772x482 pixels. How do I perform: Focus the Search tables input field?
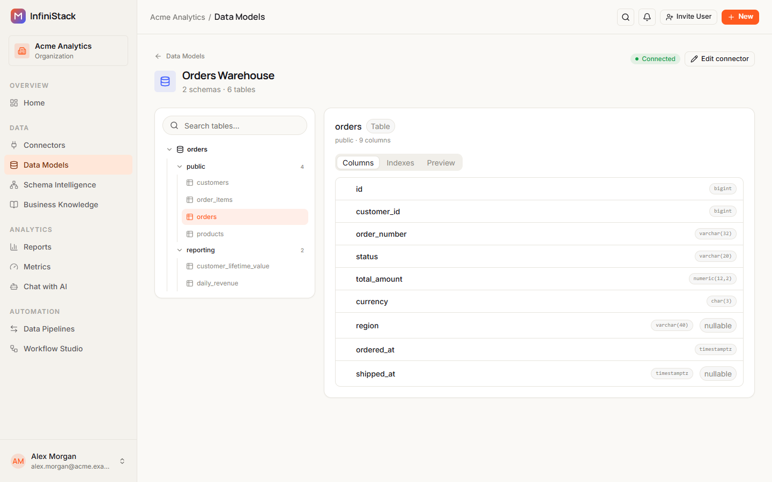[x=235, y=126]
